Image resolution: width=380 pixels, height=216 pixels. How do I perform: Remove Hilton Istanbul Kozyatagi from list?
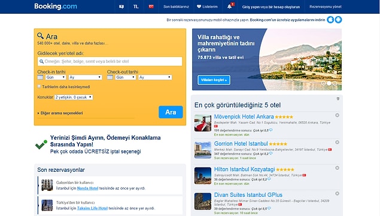pyautogui.click(x=337, y=168)
